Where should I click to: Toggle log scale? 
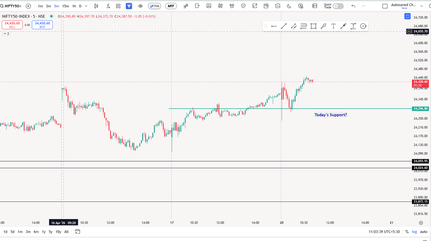click(414, 232)
